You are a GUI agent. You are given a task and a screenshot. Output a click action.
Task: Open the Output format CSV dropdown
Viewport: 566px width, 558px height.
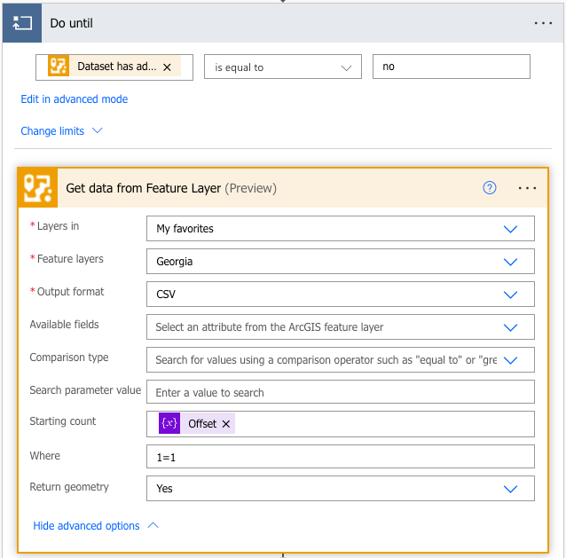pyautogui.click(x=510, y=295)
